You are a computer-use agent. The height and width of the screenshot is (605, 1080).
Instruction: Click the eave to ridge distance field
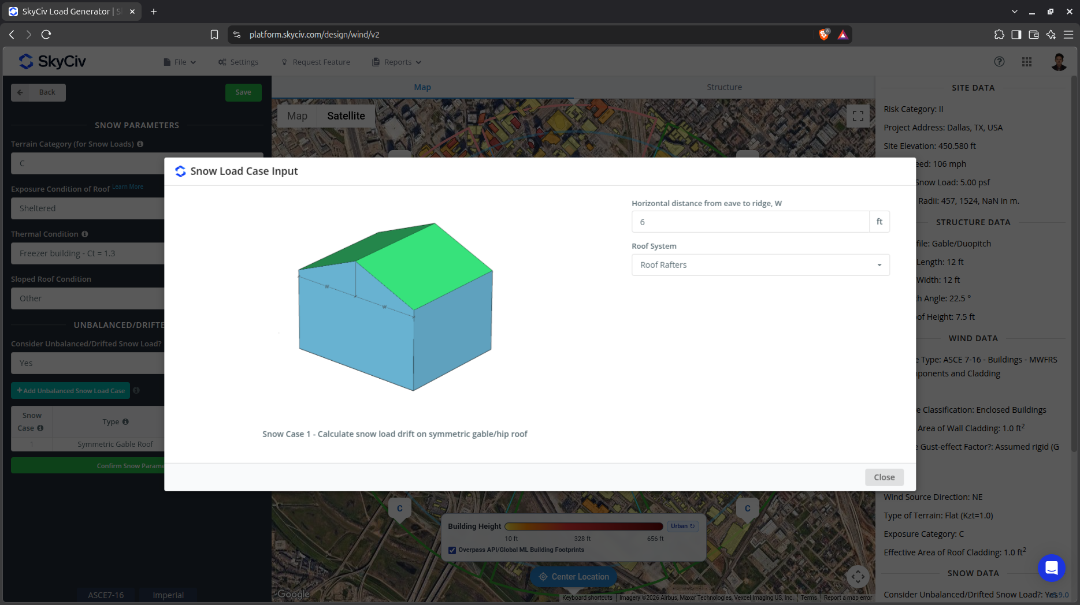click(x=750, y=222)
